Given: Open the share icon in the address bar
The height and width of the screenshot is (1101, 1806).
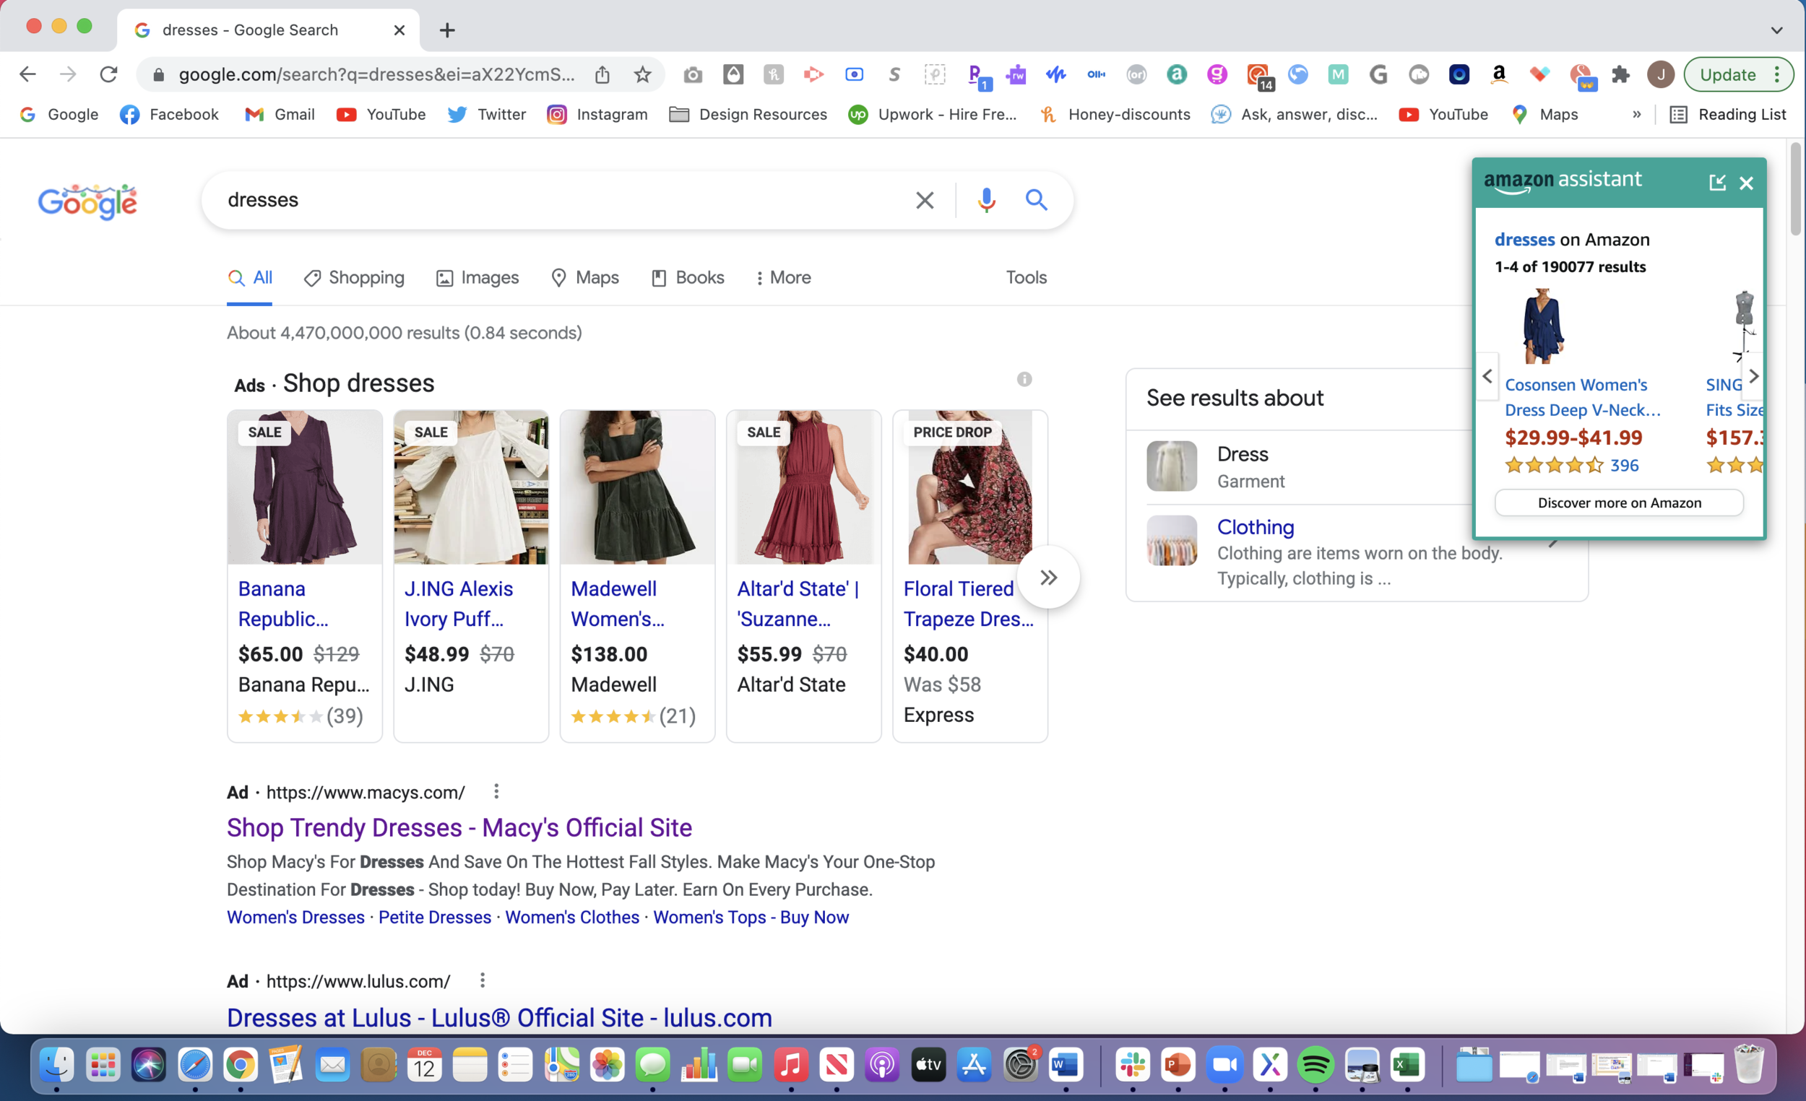Looking at the screenshot, I should point(602,74).
